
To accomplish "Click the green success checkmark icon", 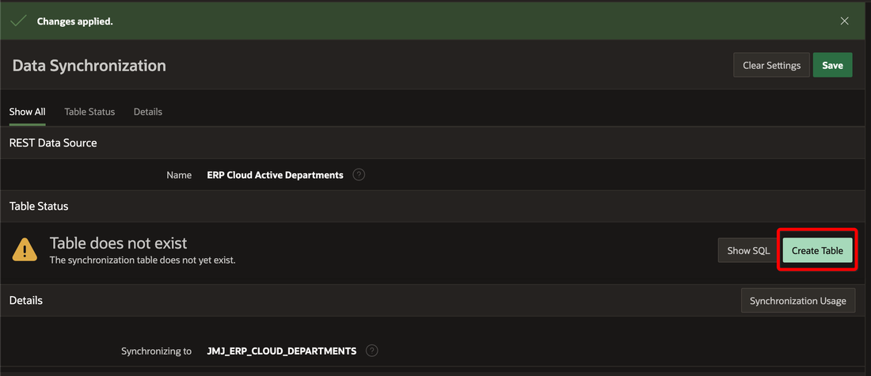I will coord(18,21).
